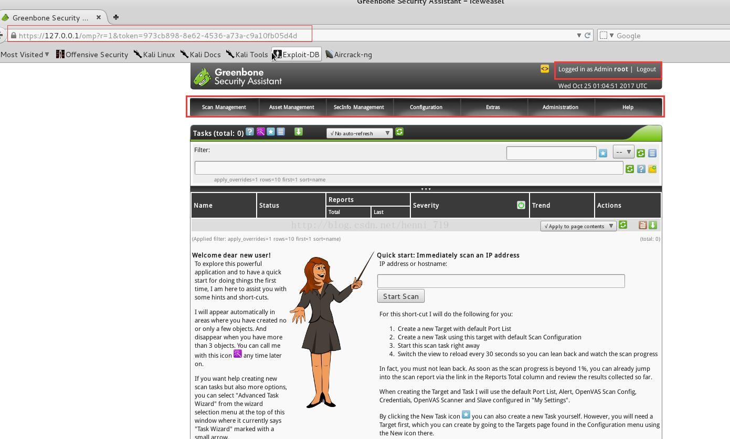This screenshot has height=439, width=730.
Task: Click the New Task star icon in Tasks header
Action: [271, 132]
